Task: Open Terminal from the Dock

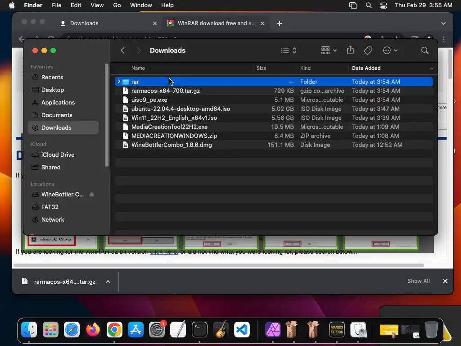Action: pyautogui.click(x=199, y=329)
